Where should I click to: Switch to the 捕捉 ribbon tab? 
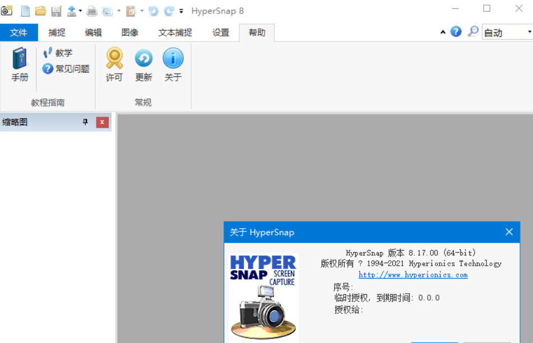(57, 33)
